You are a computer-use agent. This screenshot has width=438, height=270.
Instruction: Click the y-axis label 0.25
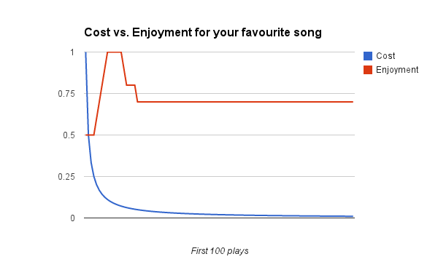click(x=66, y=177)
